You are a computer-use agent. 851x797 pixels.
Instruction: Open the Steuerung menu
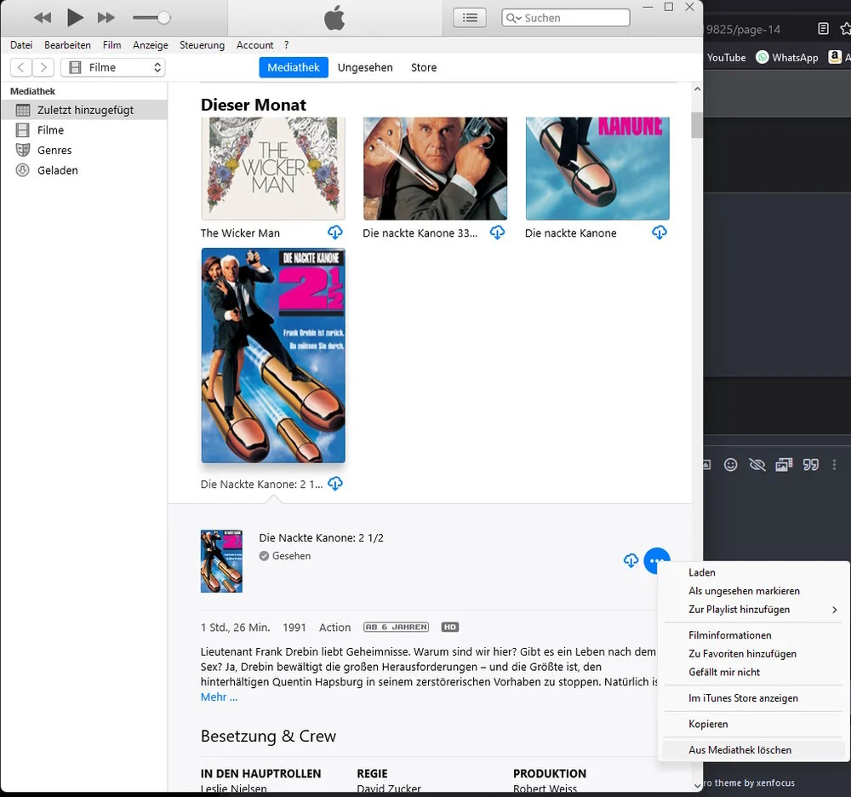(x=202, y=45)
